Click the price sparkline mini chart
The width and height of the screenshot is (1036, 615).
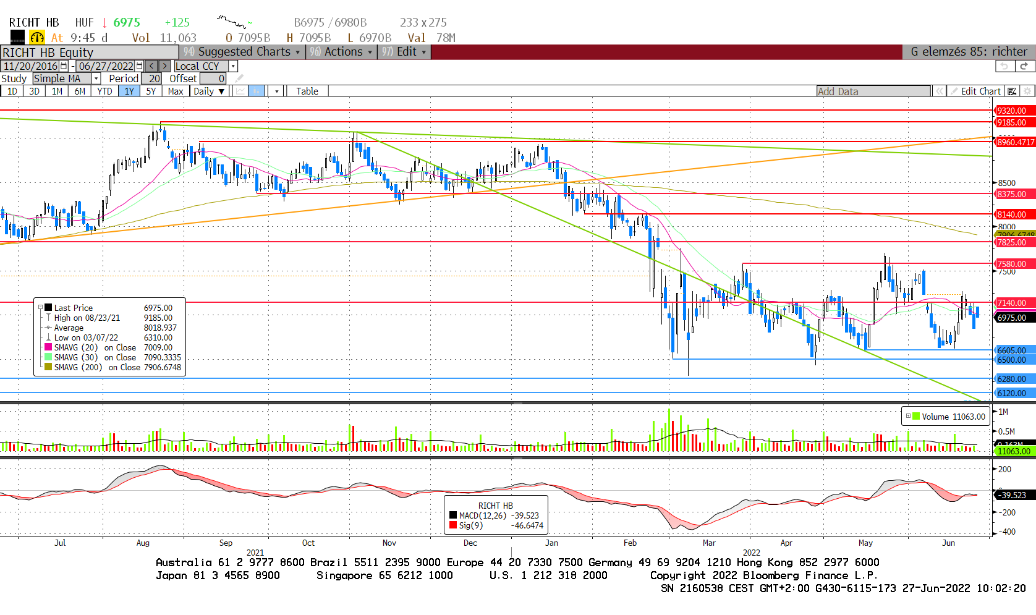pos(234,23)
